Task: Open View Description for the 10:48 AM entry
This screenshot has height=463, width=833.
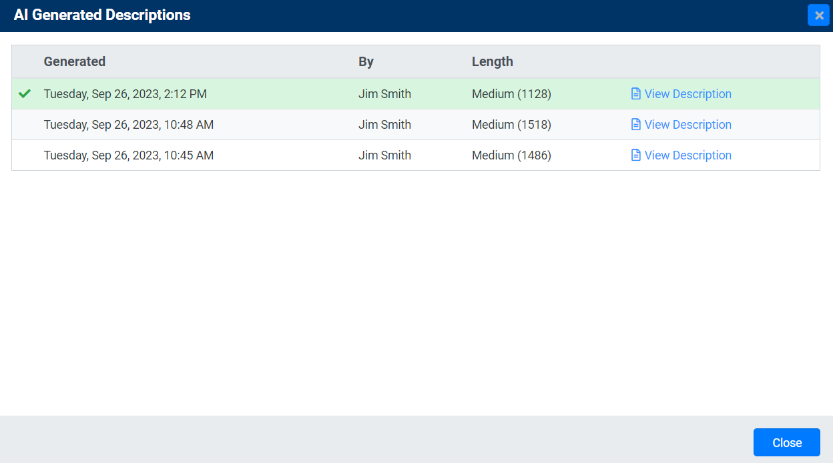Action: (687, 125)
